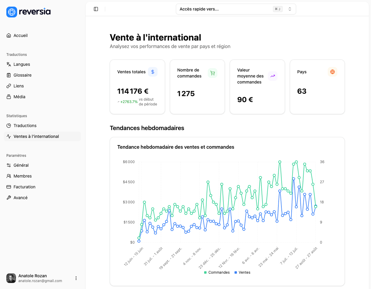Image resolution: width=371 pixels, height=289 pixels.
Task: Open the up/down selector beside the quick access bar
Action: point(290,9)
